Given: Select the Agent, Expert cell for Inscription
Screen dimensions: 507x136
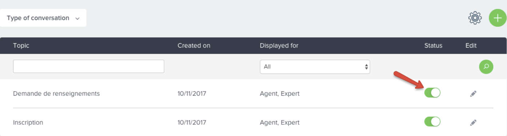Looking at the screenshot, I should (x=280, y=123).
